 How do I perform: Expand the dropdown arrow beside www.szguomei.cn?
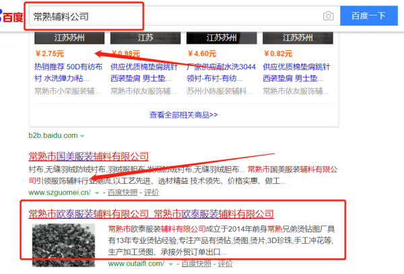coord(97,193)
